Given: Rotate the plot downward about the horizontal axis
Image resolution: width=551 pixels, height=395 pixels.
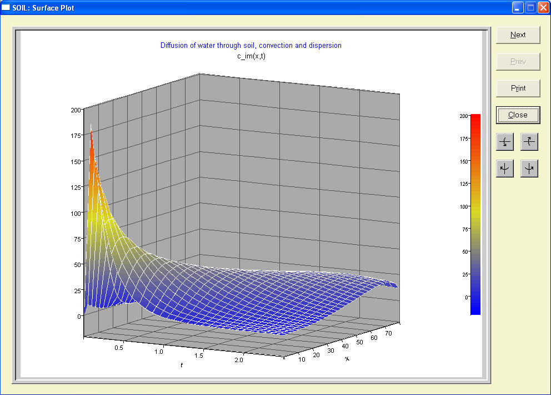Looking at the screenshot, I should 505,142.
